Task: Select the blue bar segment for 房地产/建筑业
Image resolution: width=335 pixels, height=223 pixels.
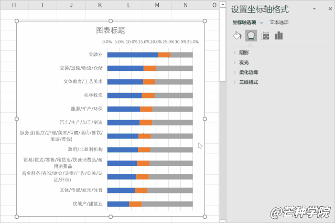Action: click(118, 204)
